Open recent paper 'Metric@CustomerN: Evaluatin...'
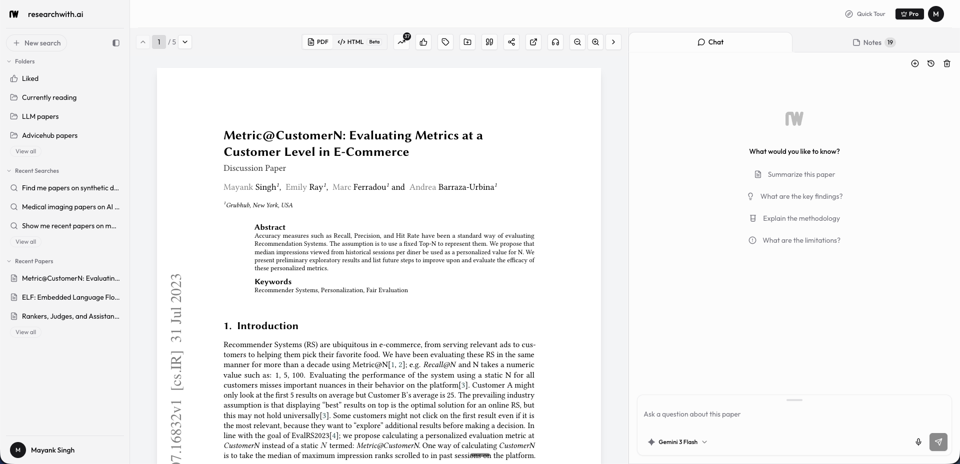This screenshot has height=464, width=960. click(x=64, y=278)
